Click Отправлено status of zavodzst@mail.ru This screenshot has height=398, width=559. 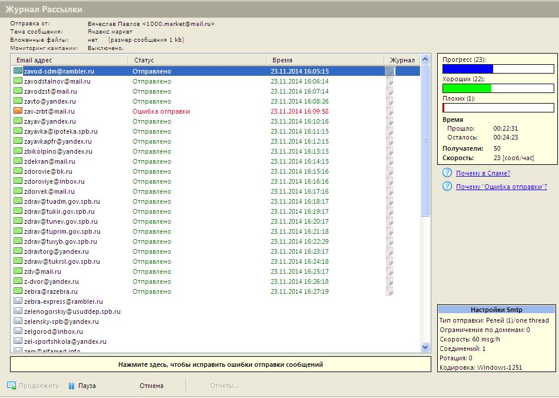[x=152, y=91]
